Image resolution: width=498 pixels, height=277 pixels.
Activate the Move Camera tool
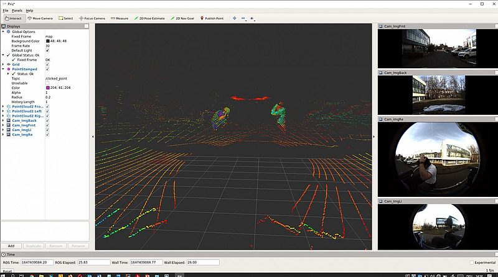(x=40, y=19)
